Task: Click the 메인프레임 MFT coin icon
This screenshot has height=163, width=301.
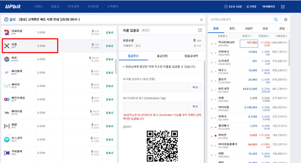Action: 7,99
